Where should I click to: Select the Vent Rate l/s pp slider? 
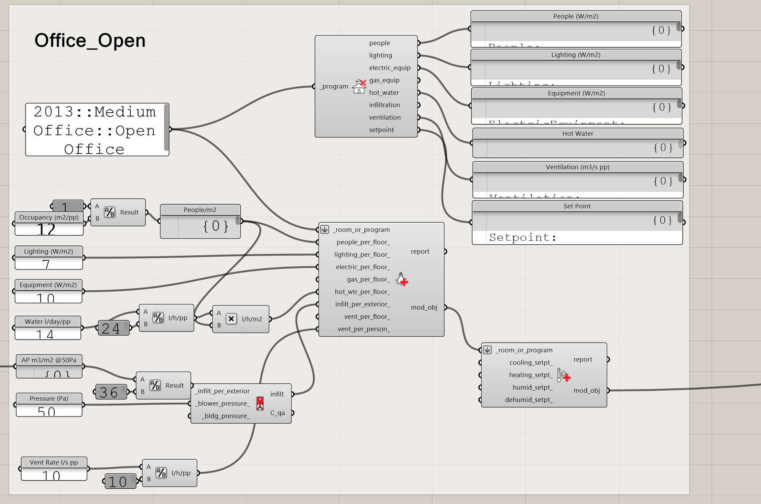pos(54,469)
